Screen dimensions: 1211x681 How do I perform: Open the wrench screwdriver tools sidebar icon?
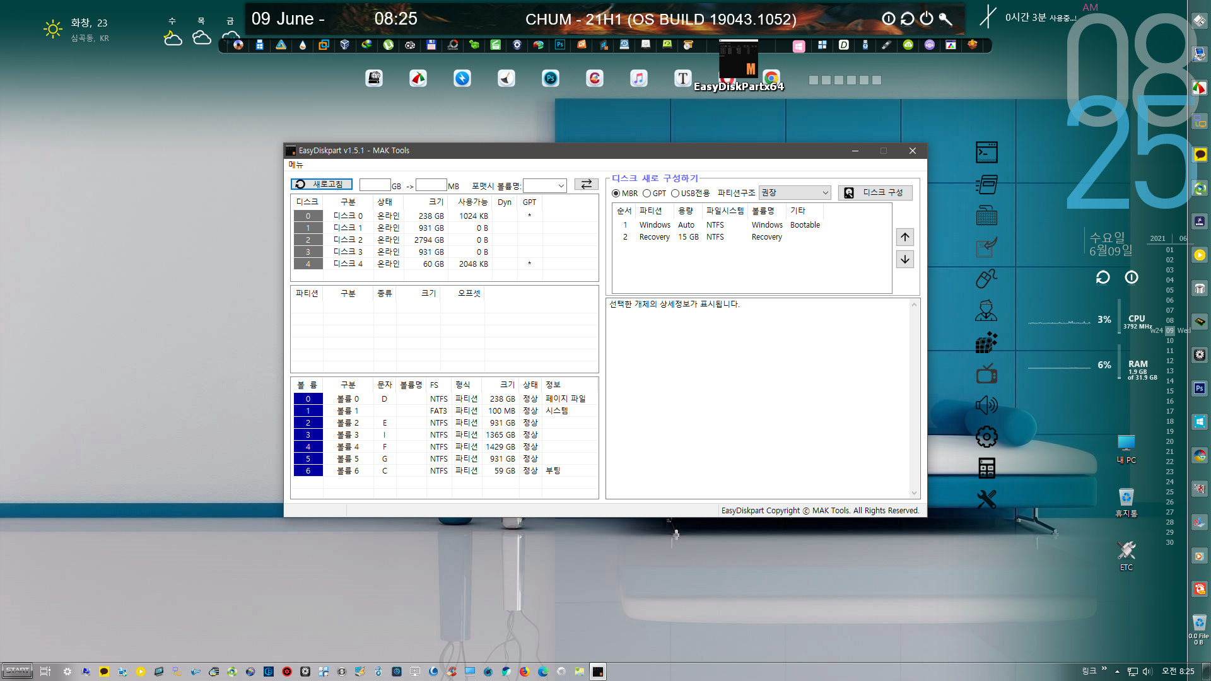tap(986, 499)
